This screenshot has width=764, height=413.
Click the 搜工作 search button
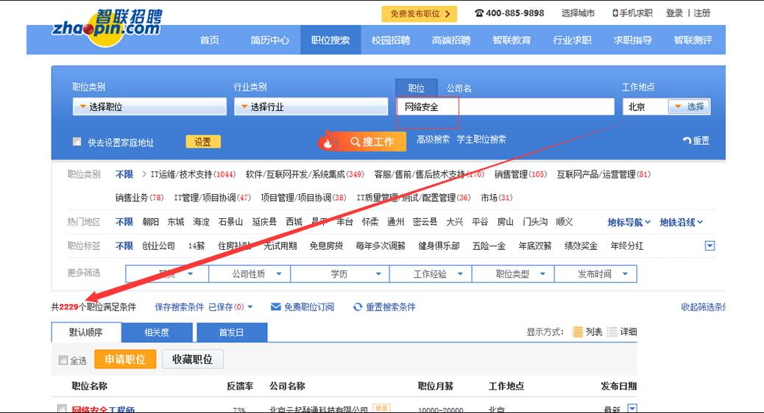pyautogui.click(x=364, y=141)
